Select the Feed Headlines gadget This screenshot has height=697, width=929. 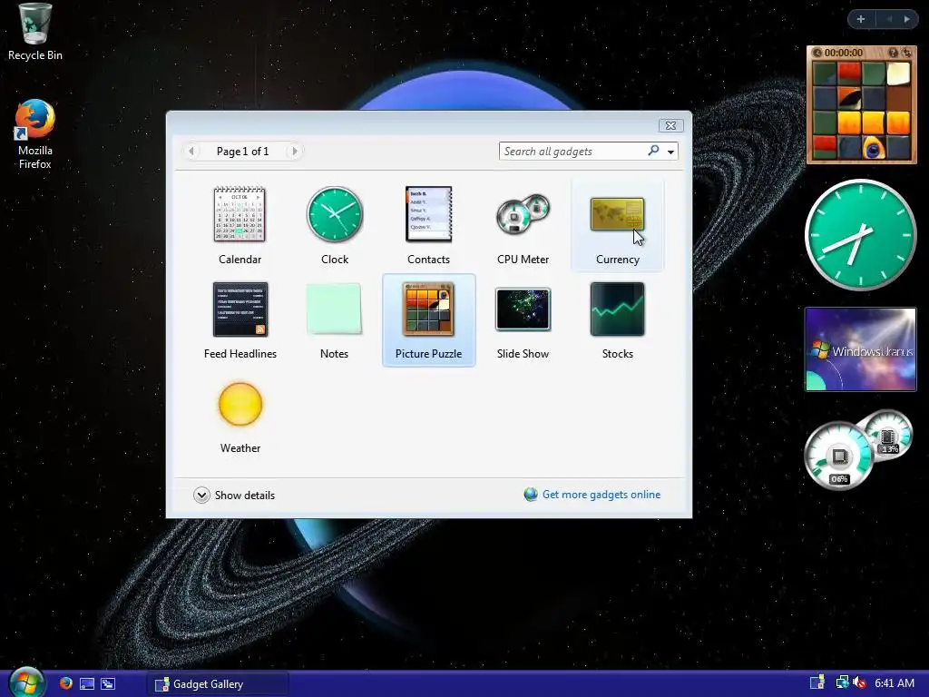pos(240,309)
